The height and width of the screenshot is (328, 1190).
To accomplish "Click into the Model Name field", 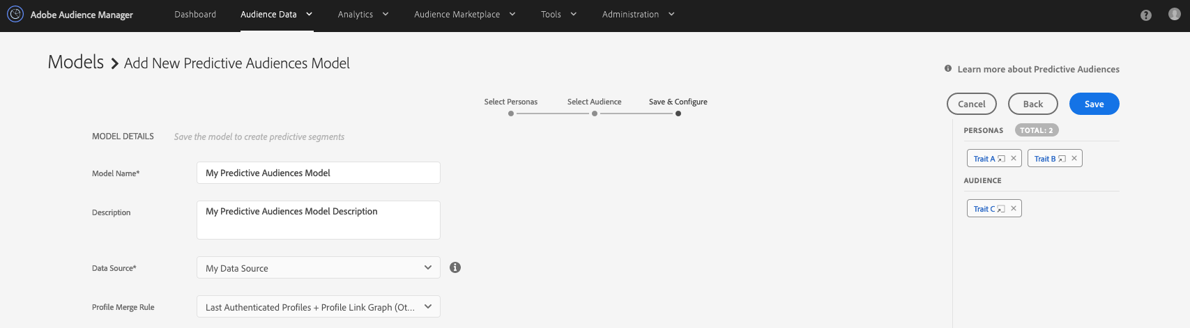I will 319,173.
